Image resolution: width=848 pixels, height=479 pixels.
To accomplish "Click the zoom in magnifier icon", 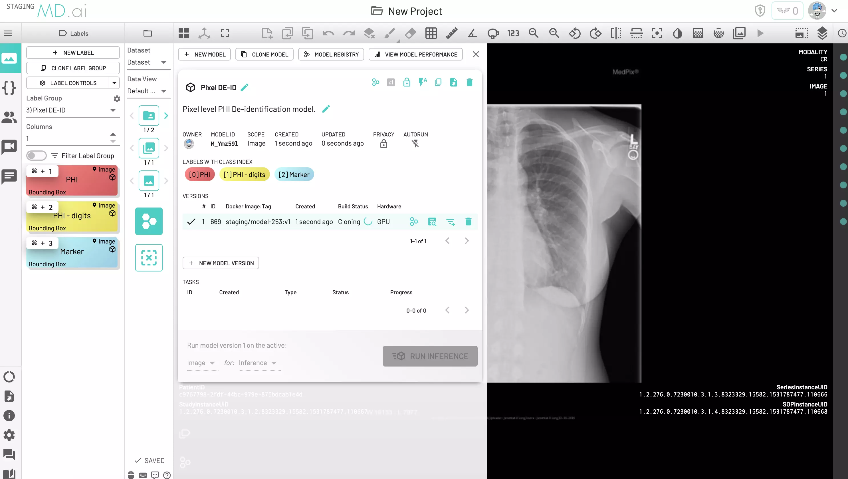I will tap(554, 33).
